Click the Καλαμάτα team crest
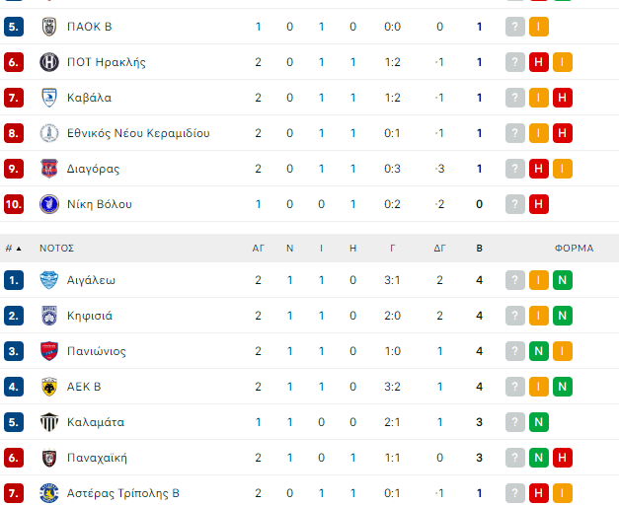619x506 pixels. click(49, 422)
